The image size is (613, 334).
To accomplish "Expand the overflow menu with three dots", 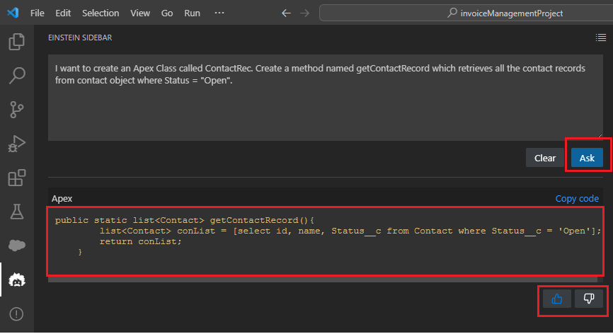I will [219, 13].
